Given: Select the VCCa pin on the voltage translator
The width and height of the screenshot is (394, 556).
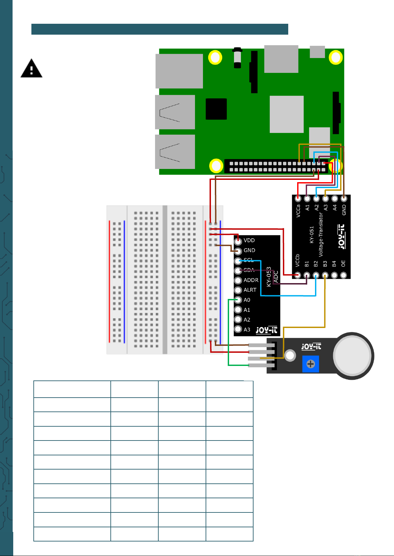Looking at the screenshot, I should (298, 199).
